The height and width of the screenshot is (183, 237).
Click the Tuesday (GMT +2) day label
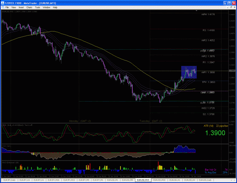pyautogui.click(x=151, y=121)
